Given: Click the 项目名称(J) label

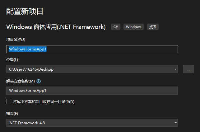Looking at the screenshot, I should pos(16,40).
